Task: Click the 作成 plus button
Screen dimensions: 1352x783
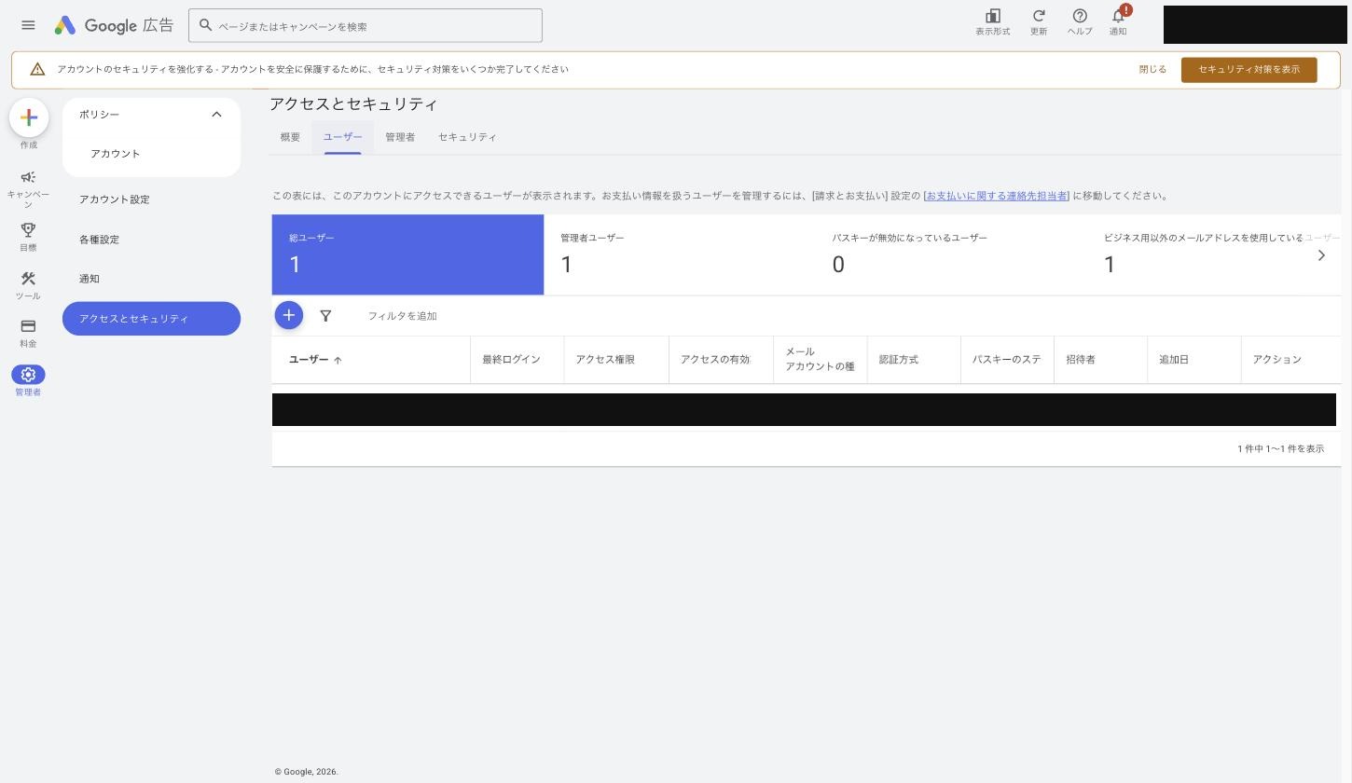Action: [29, 117]
